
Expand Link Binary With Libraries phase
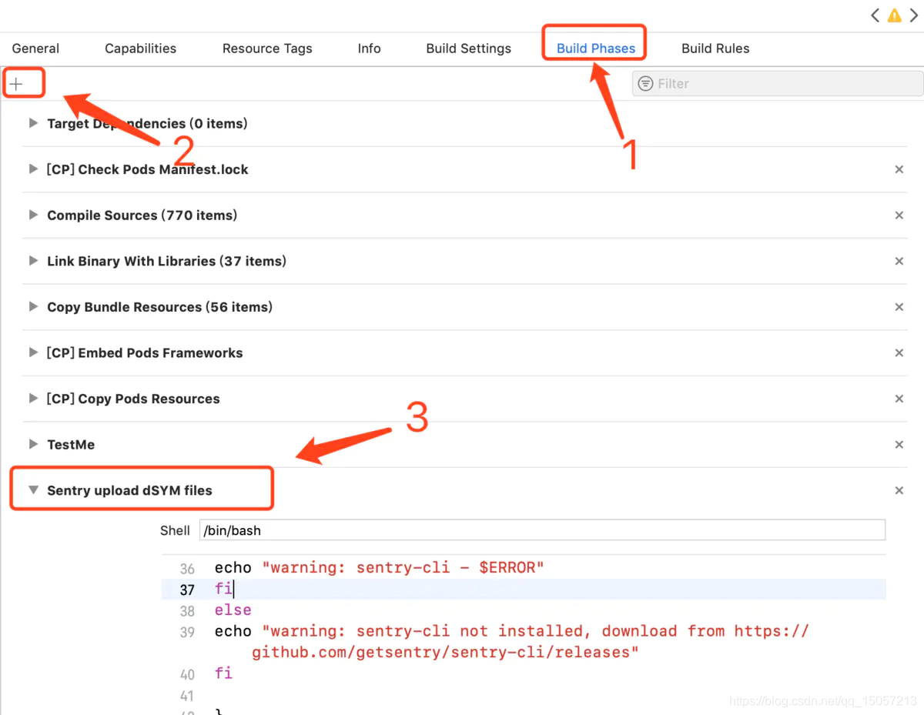coord(33,261)
